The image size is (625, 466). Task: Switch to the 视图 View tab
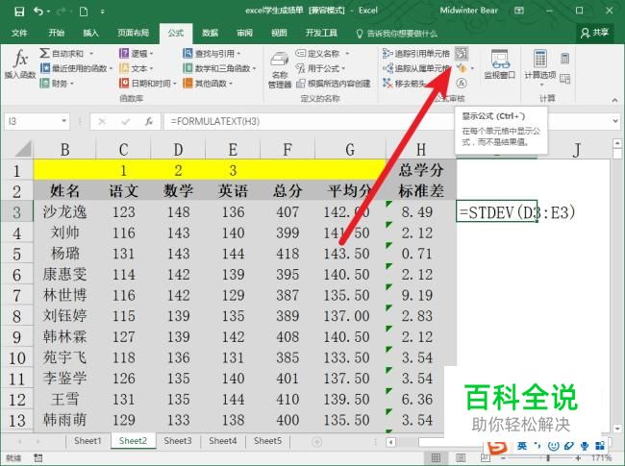(x=279, y=33)
